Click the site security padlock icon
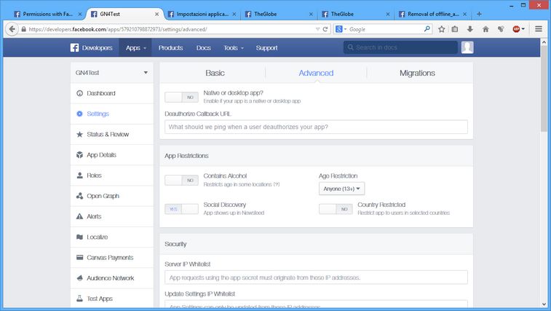The width and height of the screenshot is (551, 311). point(23,29)
